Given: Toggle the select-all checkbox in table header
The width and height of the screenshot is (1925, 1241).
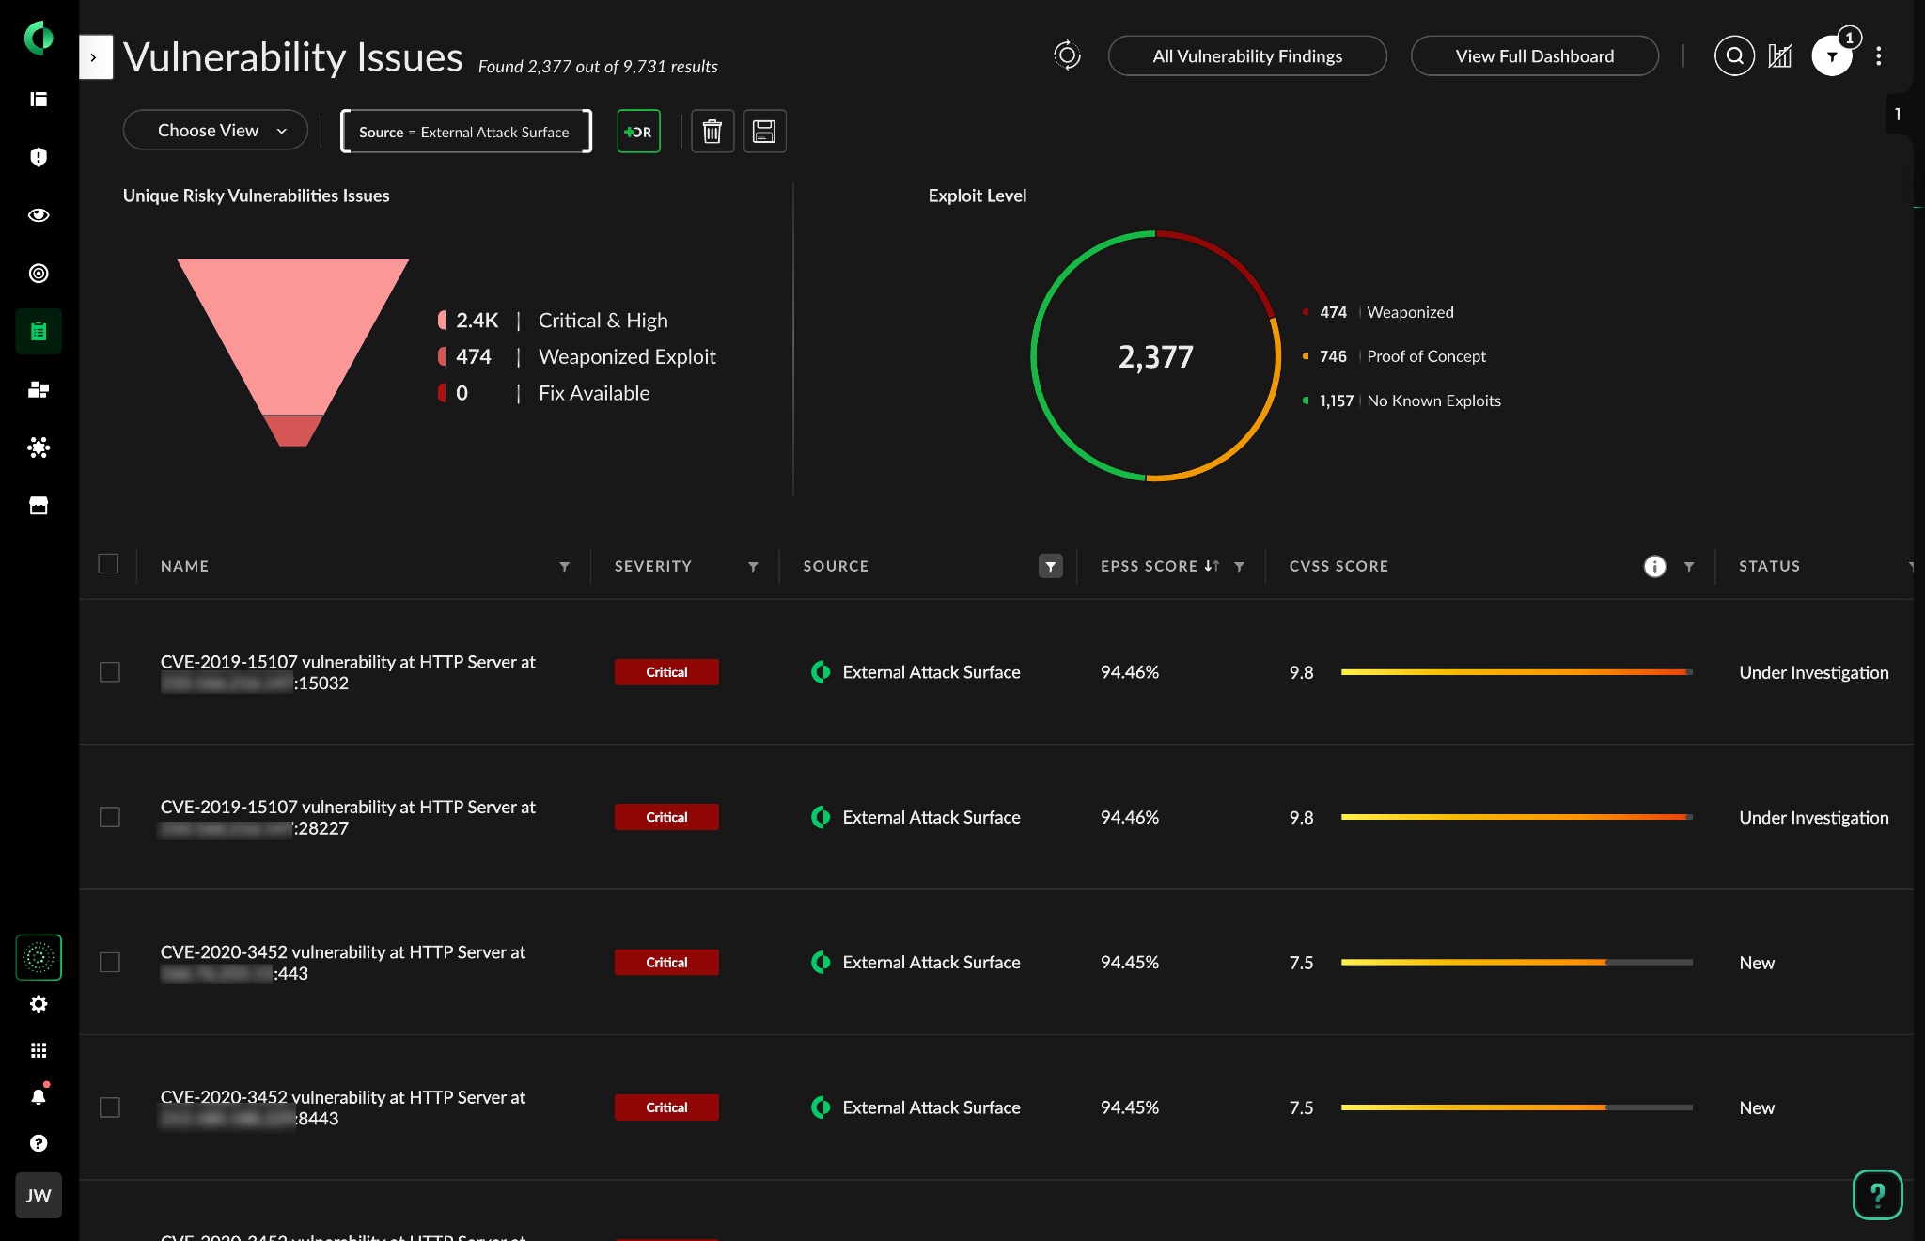Looking at the screenshot, I should (109, 564).
